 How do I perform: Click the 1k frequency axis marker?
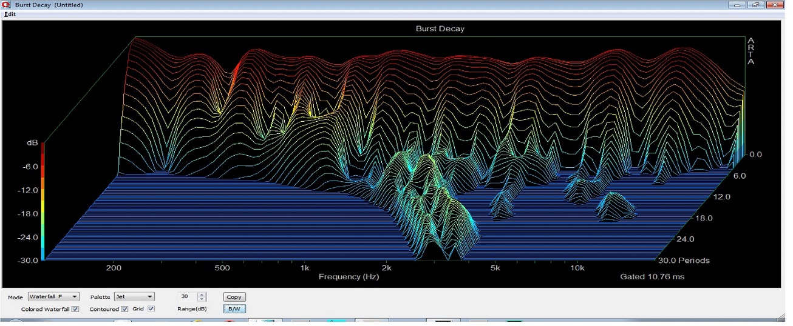coord(304,268)
